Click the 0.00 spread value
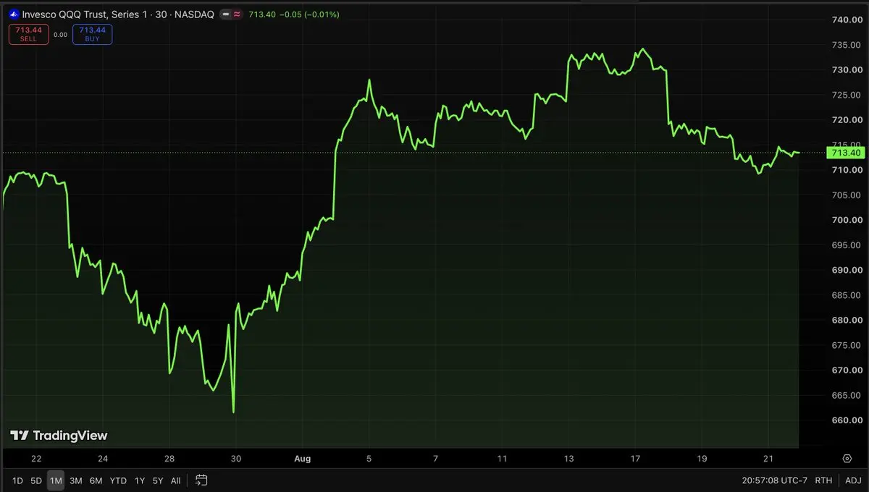Screen dimensions: 869x492 [60, 34]
